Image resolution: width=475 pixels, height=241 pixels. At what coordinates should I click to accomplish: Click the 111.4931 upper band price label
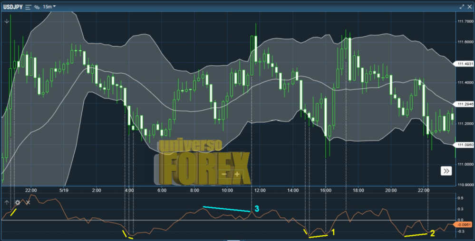pos(464,64)
